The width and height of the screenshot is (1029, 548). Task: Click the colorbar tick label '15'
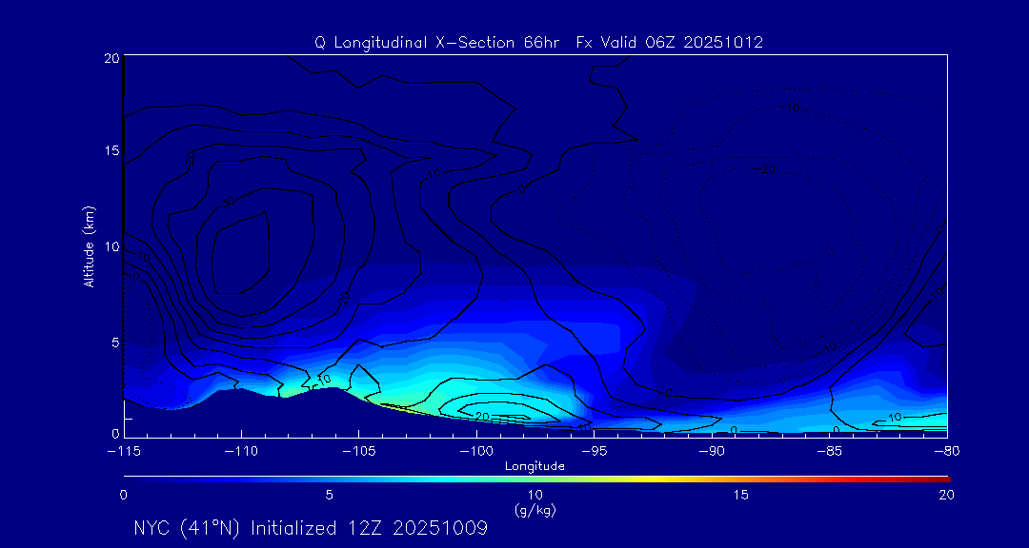pyautogui.click(x=741, y=497)
